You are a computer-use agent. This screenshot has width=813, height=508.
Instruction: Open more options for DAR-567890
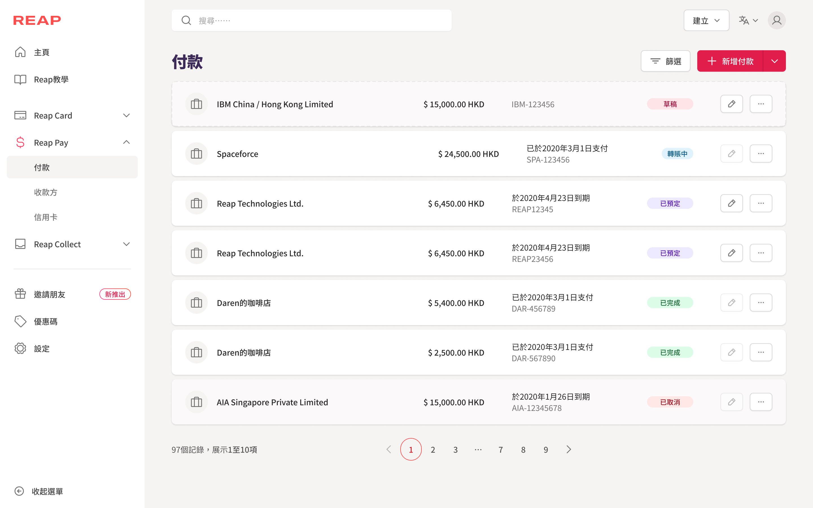(761, 352)
